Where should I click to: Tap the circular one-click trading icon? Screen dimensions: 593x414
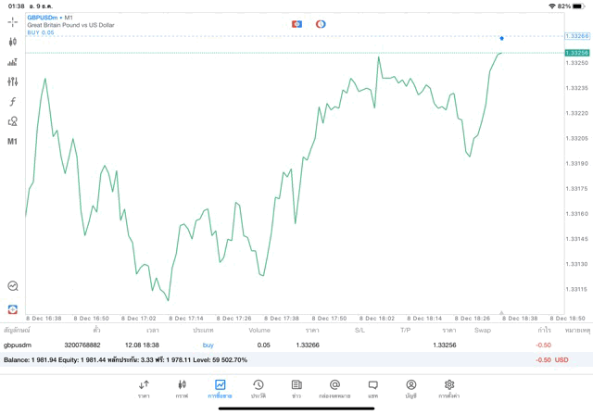pos(321,23)
